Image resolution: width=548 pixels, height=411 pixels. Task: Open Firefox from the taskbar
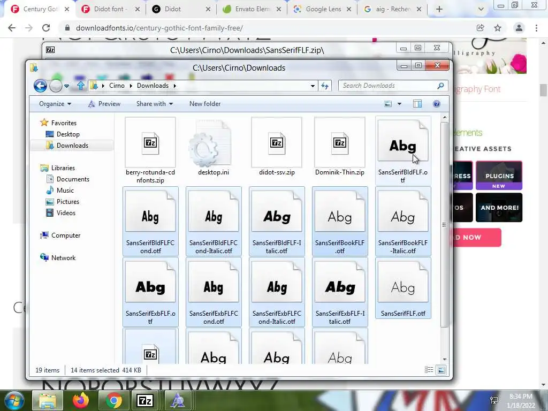click(81, 400)
